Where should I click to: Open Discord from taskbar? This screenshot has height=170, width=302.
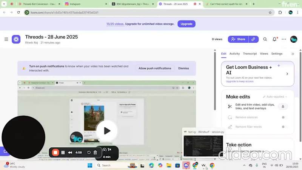tap(186, 165)
